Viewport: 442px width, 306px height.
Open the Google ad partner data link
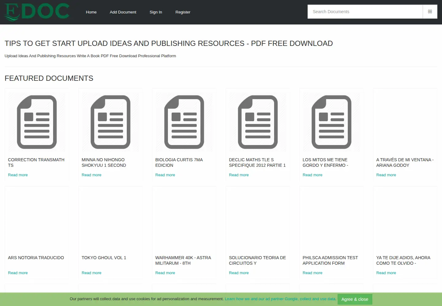coord(280,299)
